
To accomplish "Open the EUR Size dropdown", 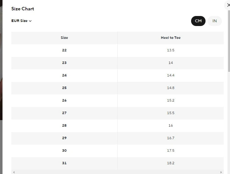I will (21, 21).
